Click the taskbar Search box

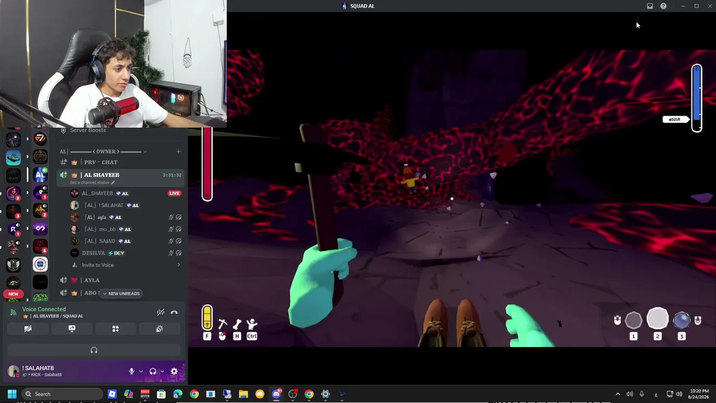[x=62, y=394]
